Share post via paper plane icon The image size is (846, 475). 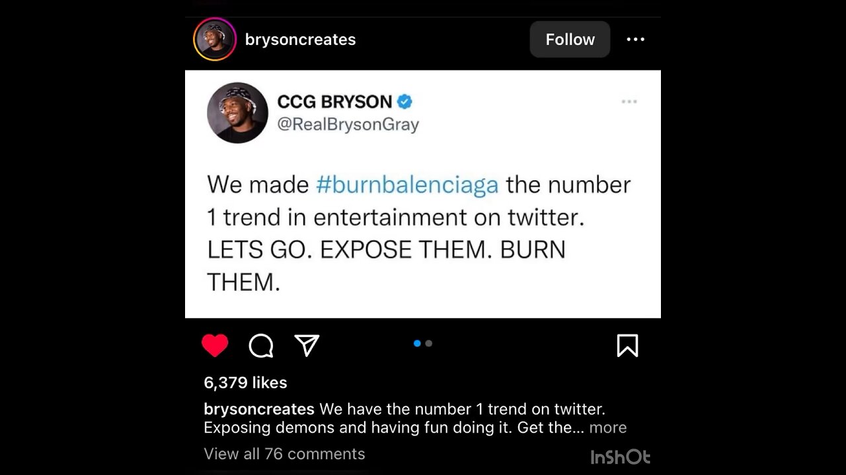(307, 345)
